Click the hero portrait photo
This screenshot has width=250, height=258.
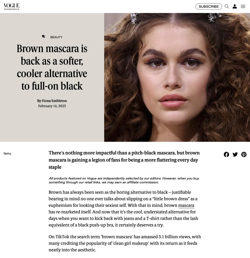tap(177, 77)
